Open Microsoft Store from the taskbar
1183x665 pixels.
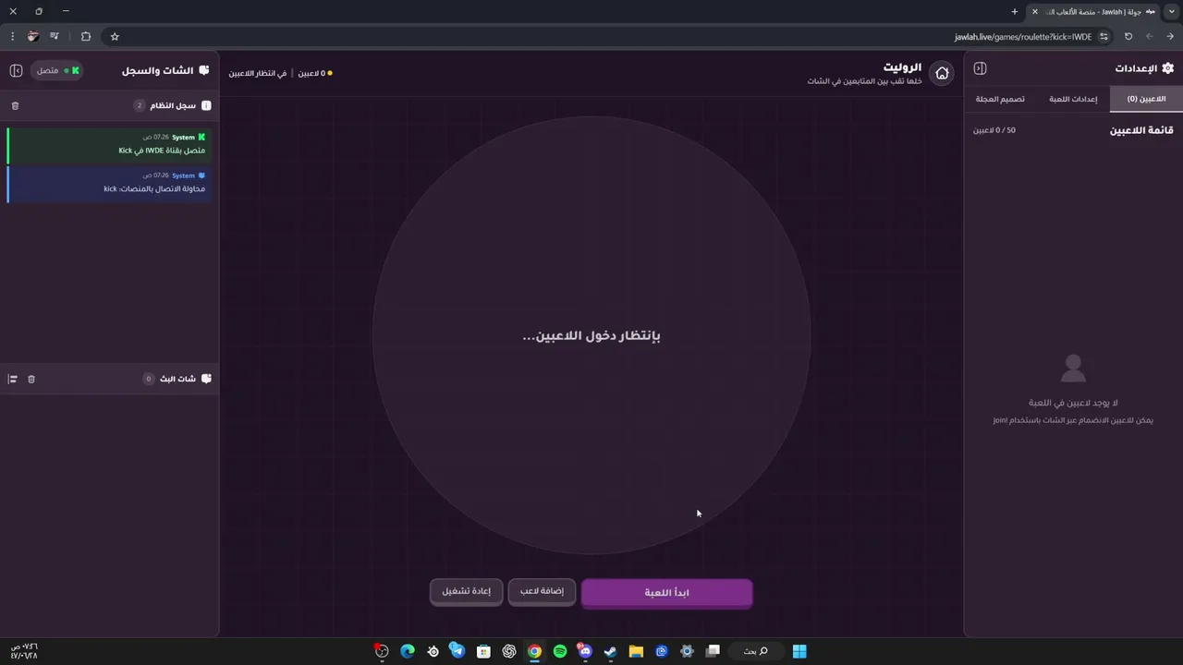click(x=483, y=651)
